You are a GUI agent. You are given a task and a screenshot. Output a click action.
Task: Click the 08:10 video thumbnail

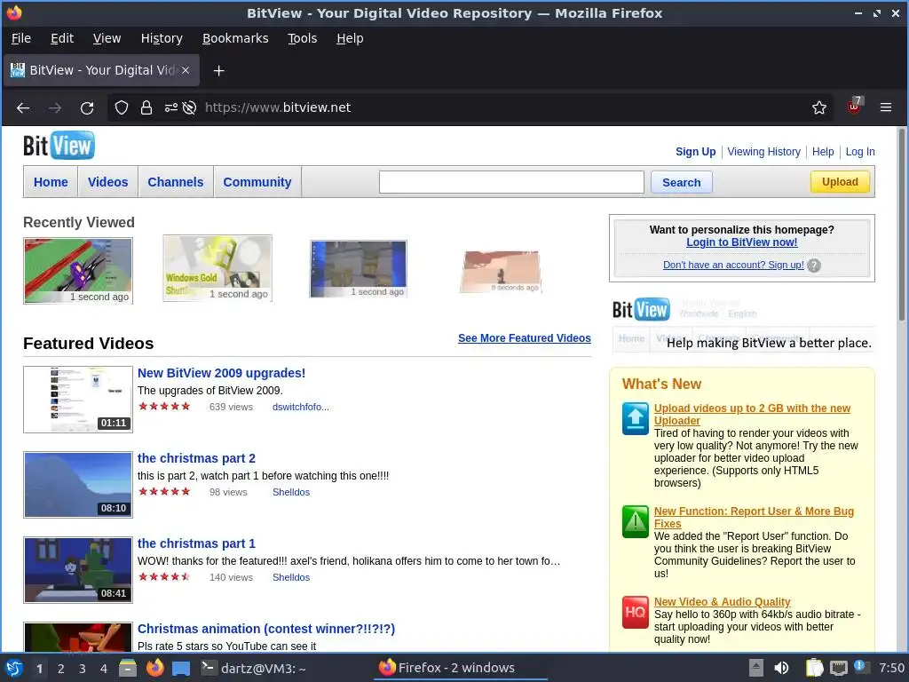tap(78, 484)
